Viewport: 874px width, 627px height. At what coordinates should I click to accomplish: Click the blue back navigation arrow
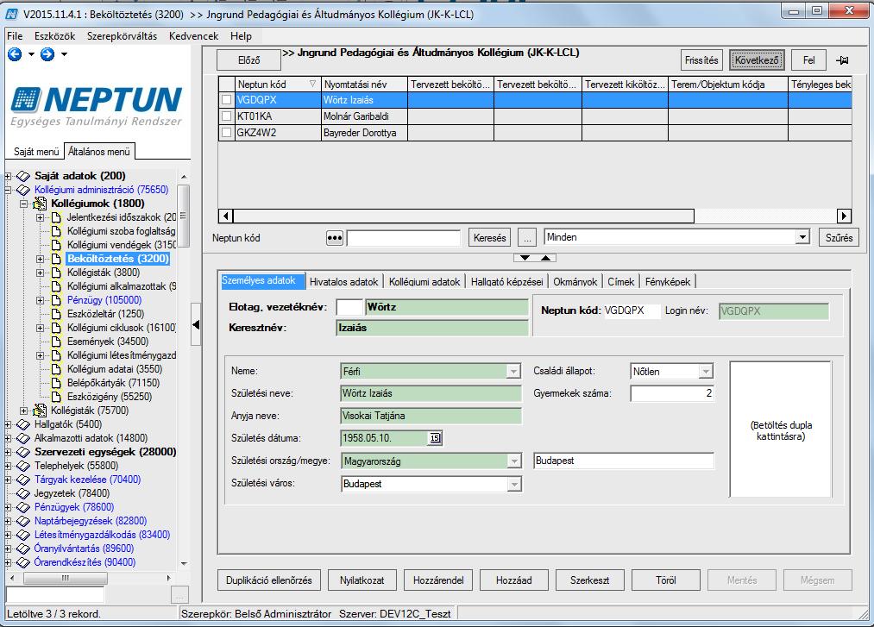pyautogui.click(x=15, y=54)
